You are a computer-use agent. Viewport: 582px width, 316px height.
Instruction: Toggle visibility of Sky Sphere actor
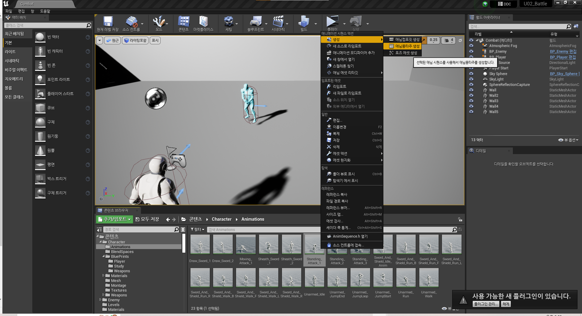click(x=471, y=74)
